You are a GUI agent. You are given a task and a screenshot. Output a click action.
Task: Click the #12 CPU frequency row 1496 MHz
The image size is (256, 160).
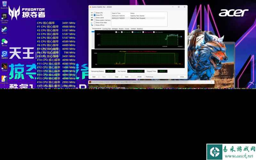point(56,68)
